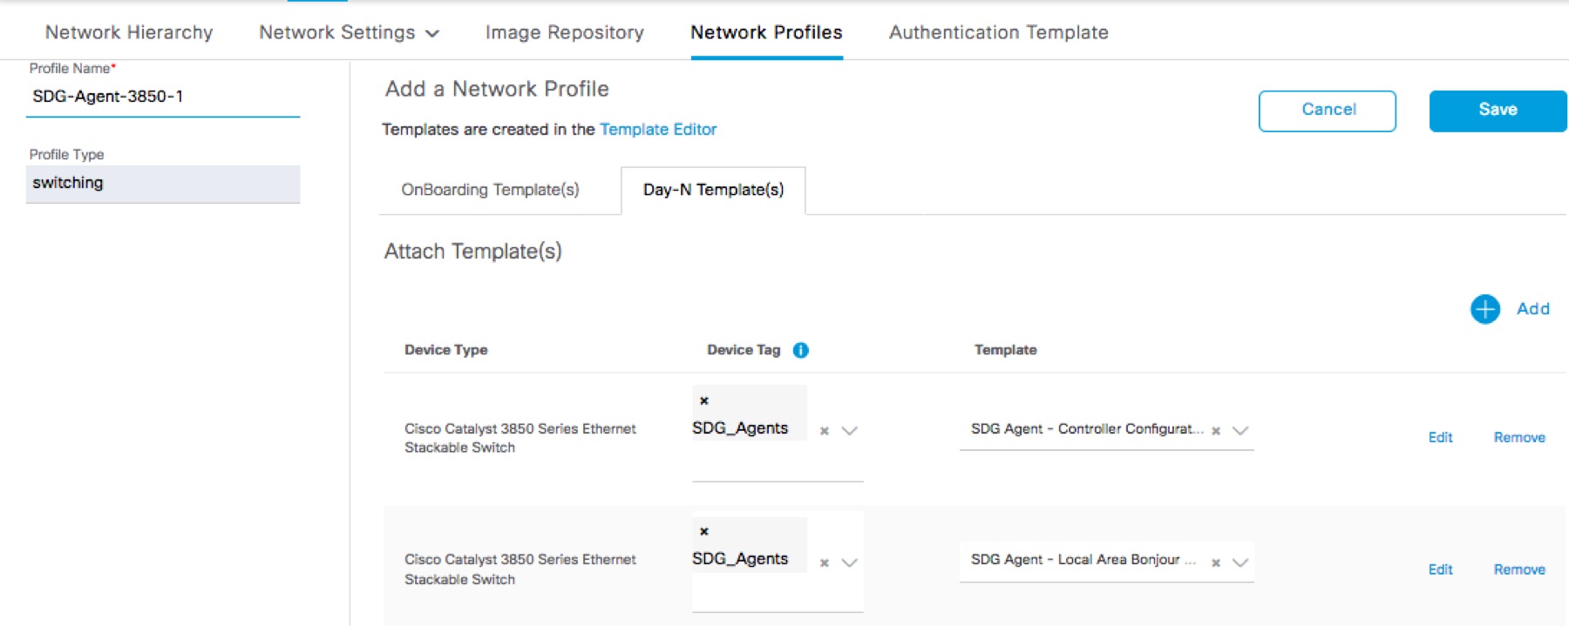This screenshot has height=626, width=1569.
Task: Click the Add icon to attach another template
Action: point(1484,309)
